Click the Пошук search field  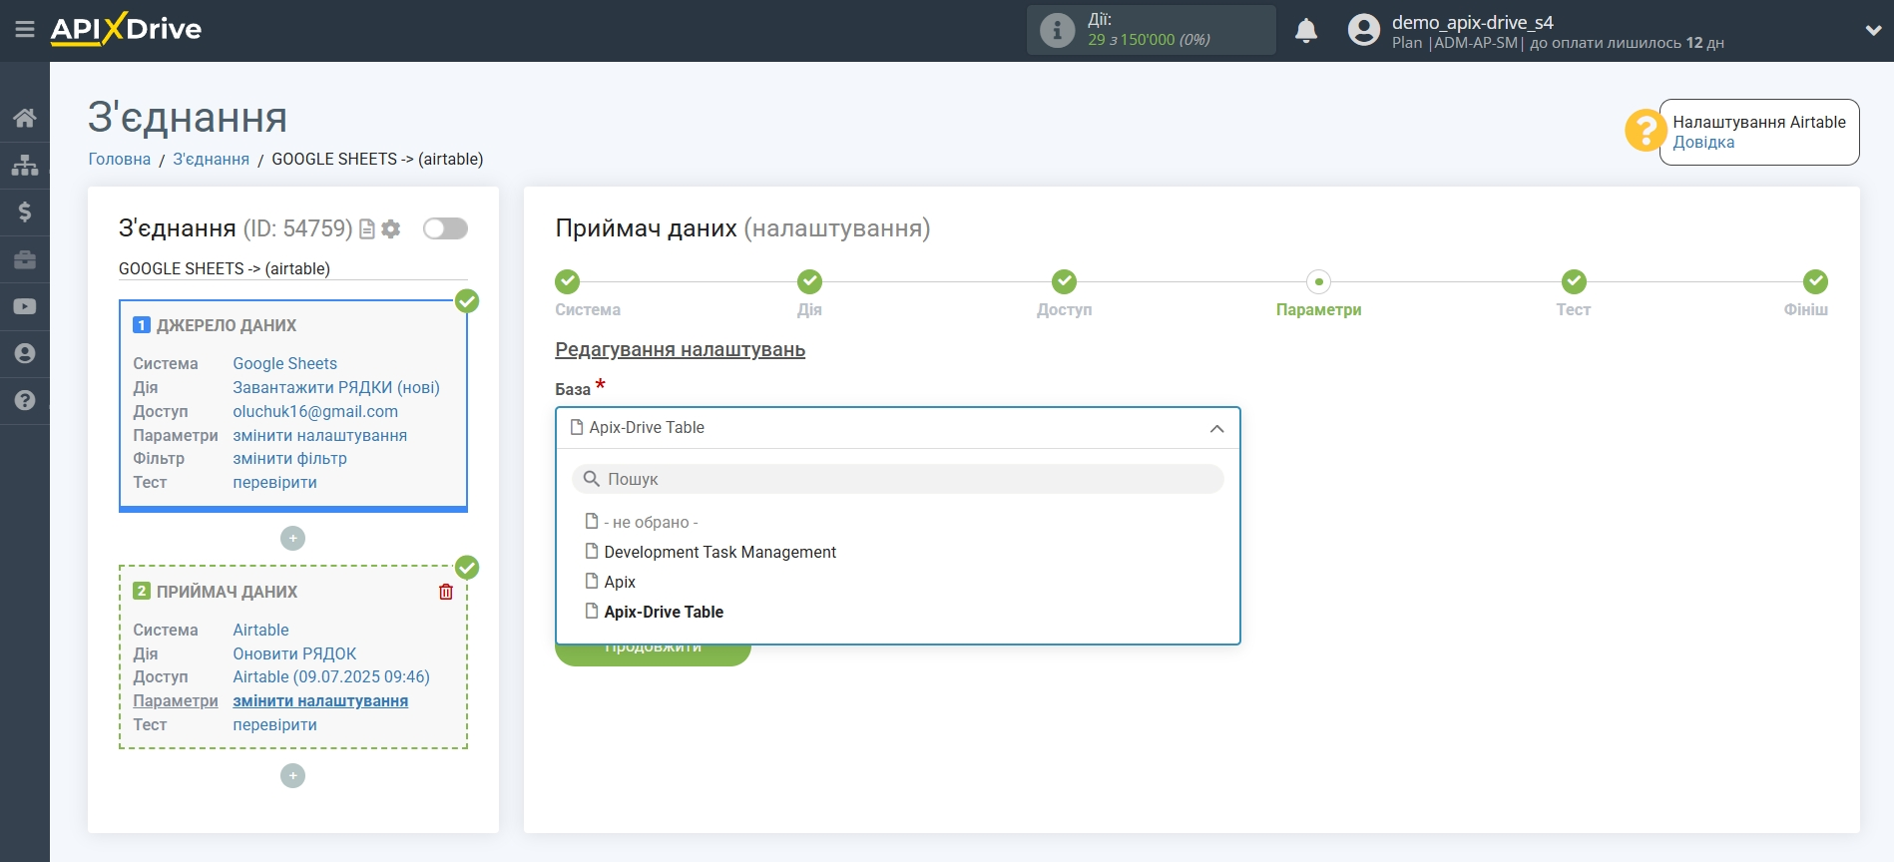[x=898, y=479]
